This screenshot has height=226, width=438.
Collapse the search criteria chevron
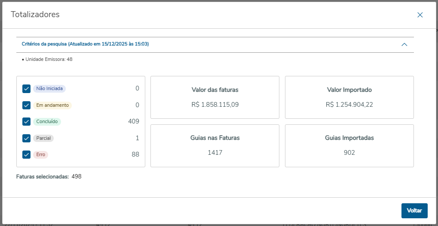point(404,44)
